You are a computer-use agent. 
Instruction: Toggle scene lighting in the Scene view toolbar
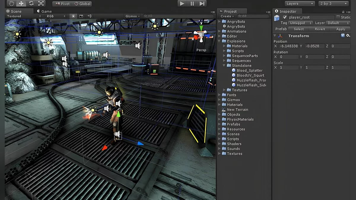pyautogui.click(x=73, y=16)
